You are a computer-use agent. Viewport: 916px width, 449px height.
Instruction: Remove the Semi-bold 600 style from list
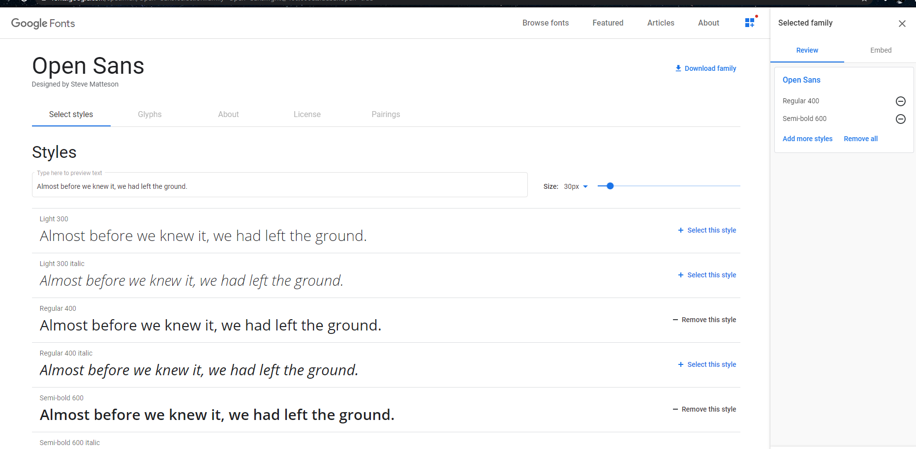click(x=704, y=409)
